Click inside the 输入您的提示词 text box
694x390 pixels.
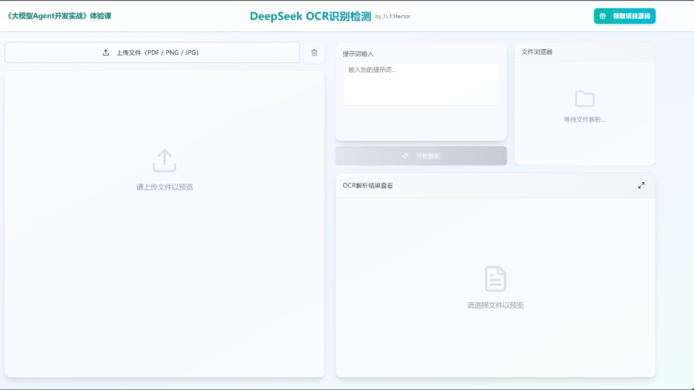pos(421,83)
